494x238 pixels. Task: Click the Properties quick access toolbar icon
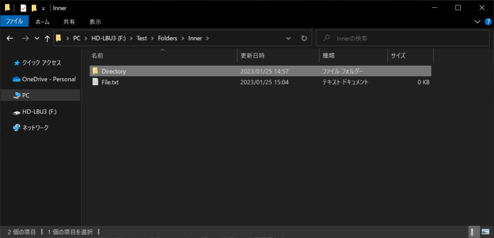point(24,8)
